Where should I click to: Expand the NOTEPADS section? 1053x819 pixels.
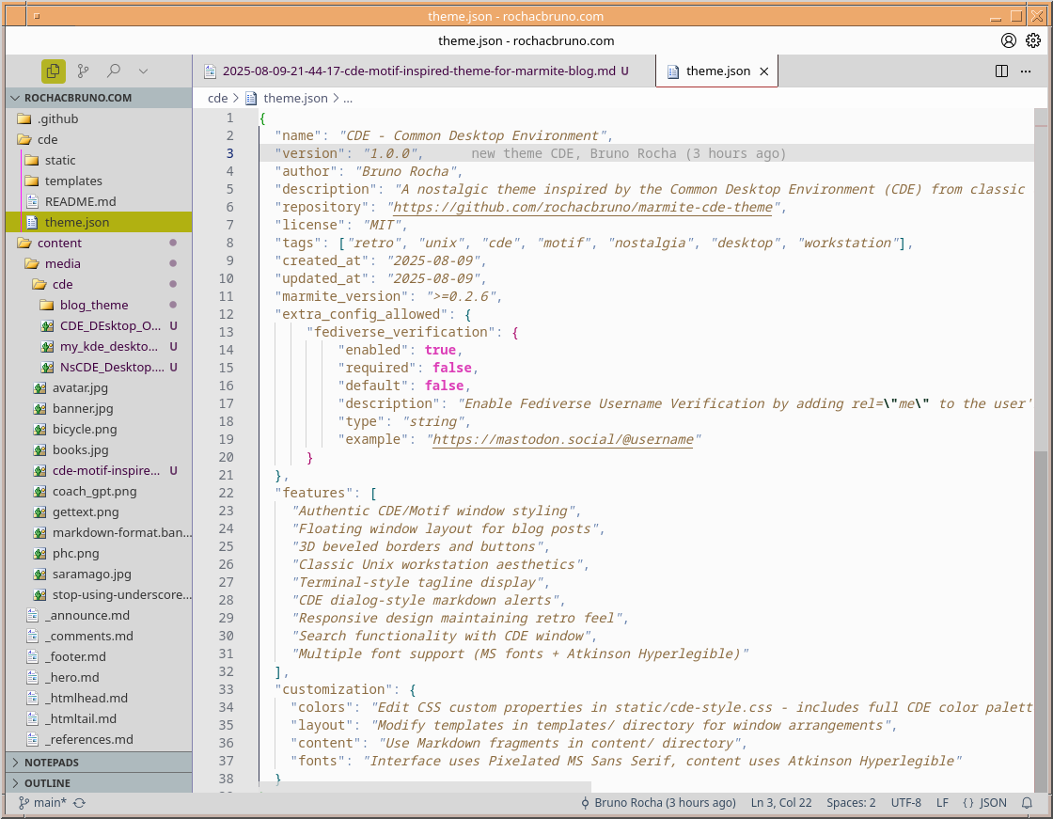99,763
